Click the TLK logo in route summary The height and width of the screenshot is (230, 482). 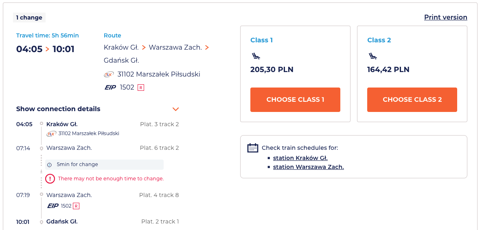pyautogui.click(x=109, y=74)
